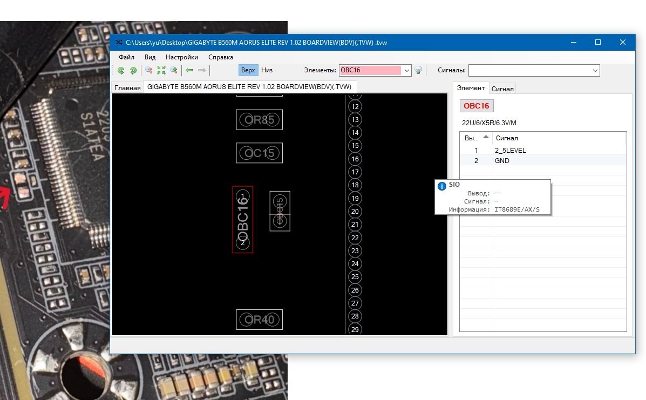646x400 pixels.
Task: Click SIO pin 18 on the board
Action: click(355, 185)
